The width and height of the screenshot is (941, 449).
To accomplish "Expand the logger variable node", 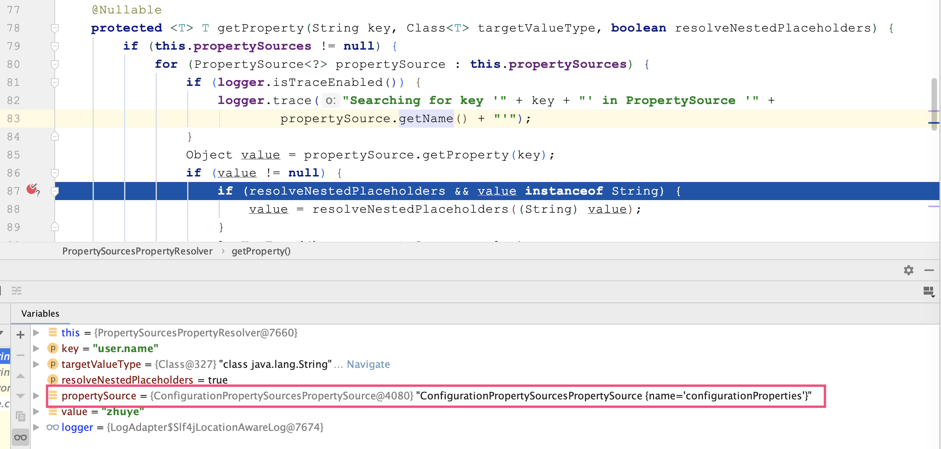I will (36, 427).
